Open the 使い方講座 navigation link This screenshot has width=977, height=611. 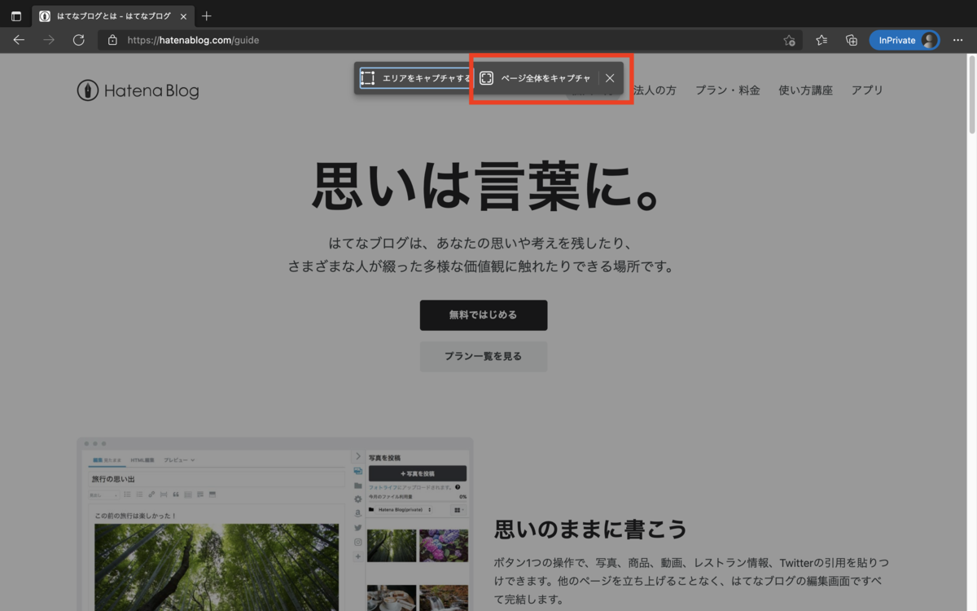[x=805, y=90]
